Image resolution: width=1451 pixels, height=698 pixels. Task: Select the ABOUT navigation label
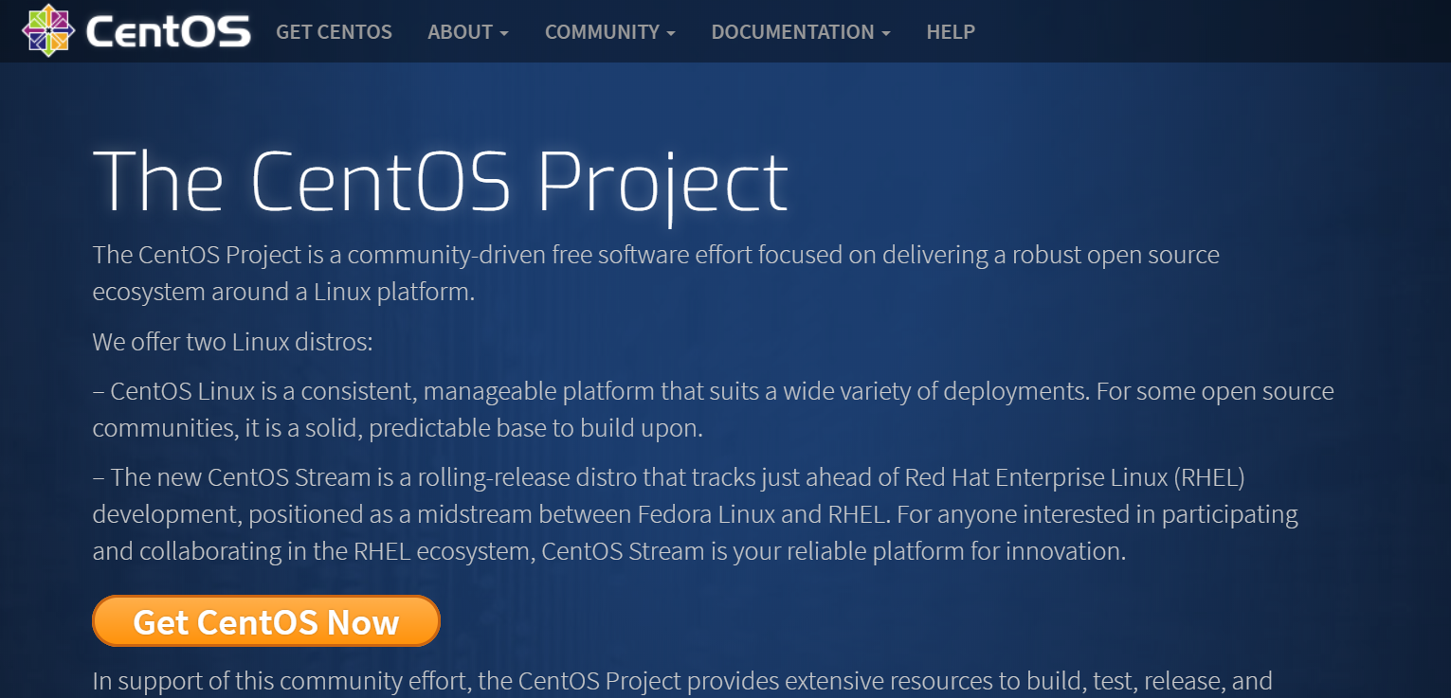[460, 31]
